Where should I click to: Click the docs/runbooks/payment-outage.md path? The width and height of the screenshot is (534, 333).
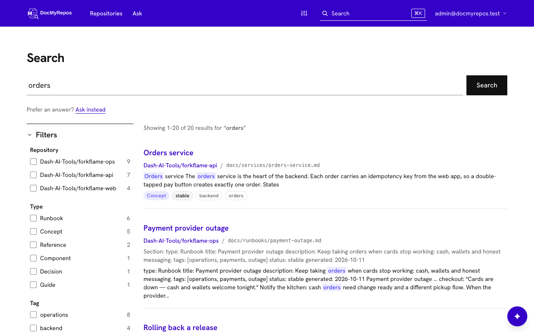(275, 241)
